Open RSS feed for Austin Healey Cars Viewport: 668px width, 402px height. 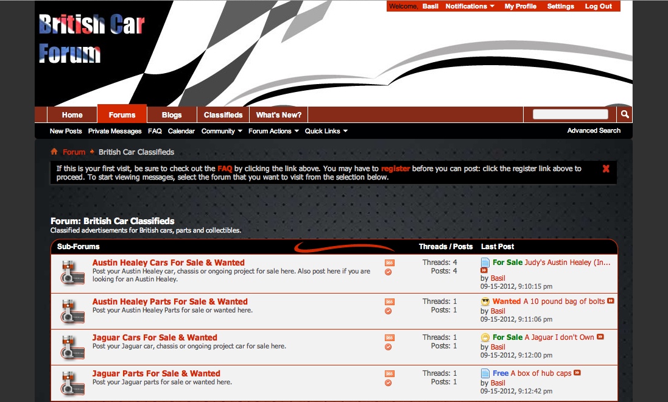(x=390, y=263)
